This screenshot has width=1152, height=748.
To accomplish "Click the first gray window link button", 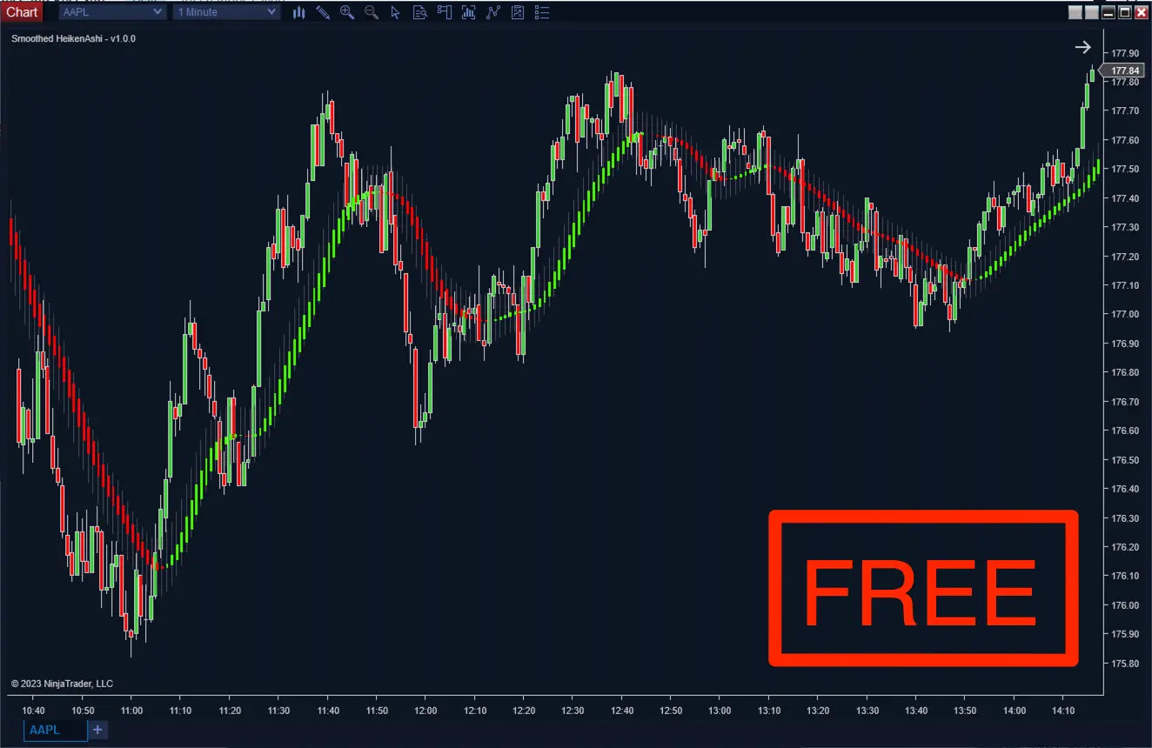I will 1075,12.
